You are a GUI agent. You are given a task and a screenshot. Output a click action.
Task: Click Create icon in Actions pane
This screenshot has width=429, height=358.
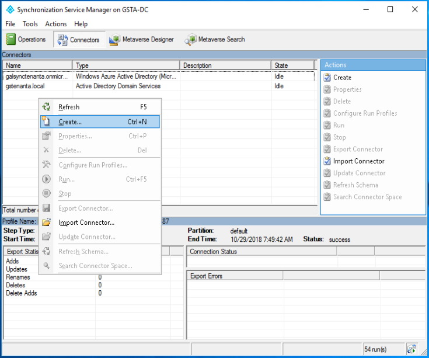pos(327,77)
